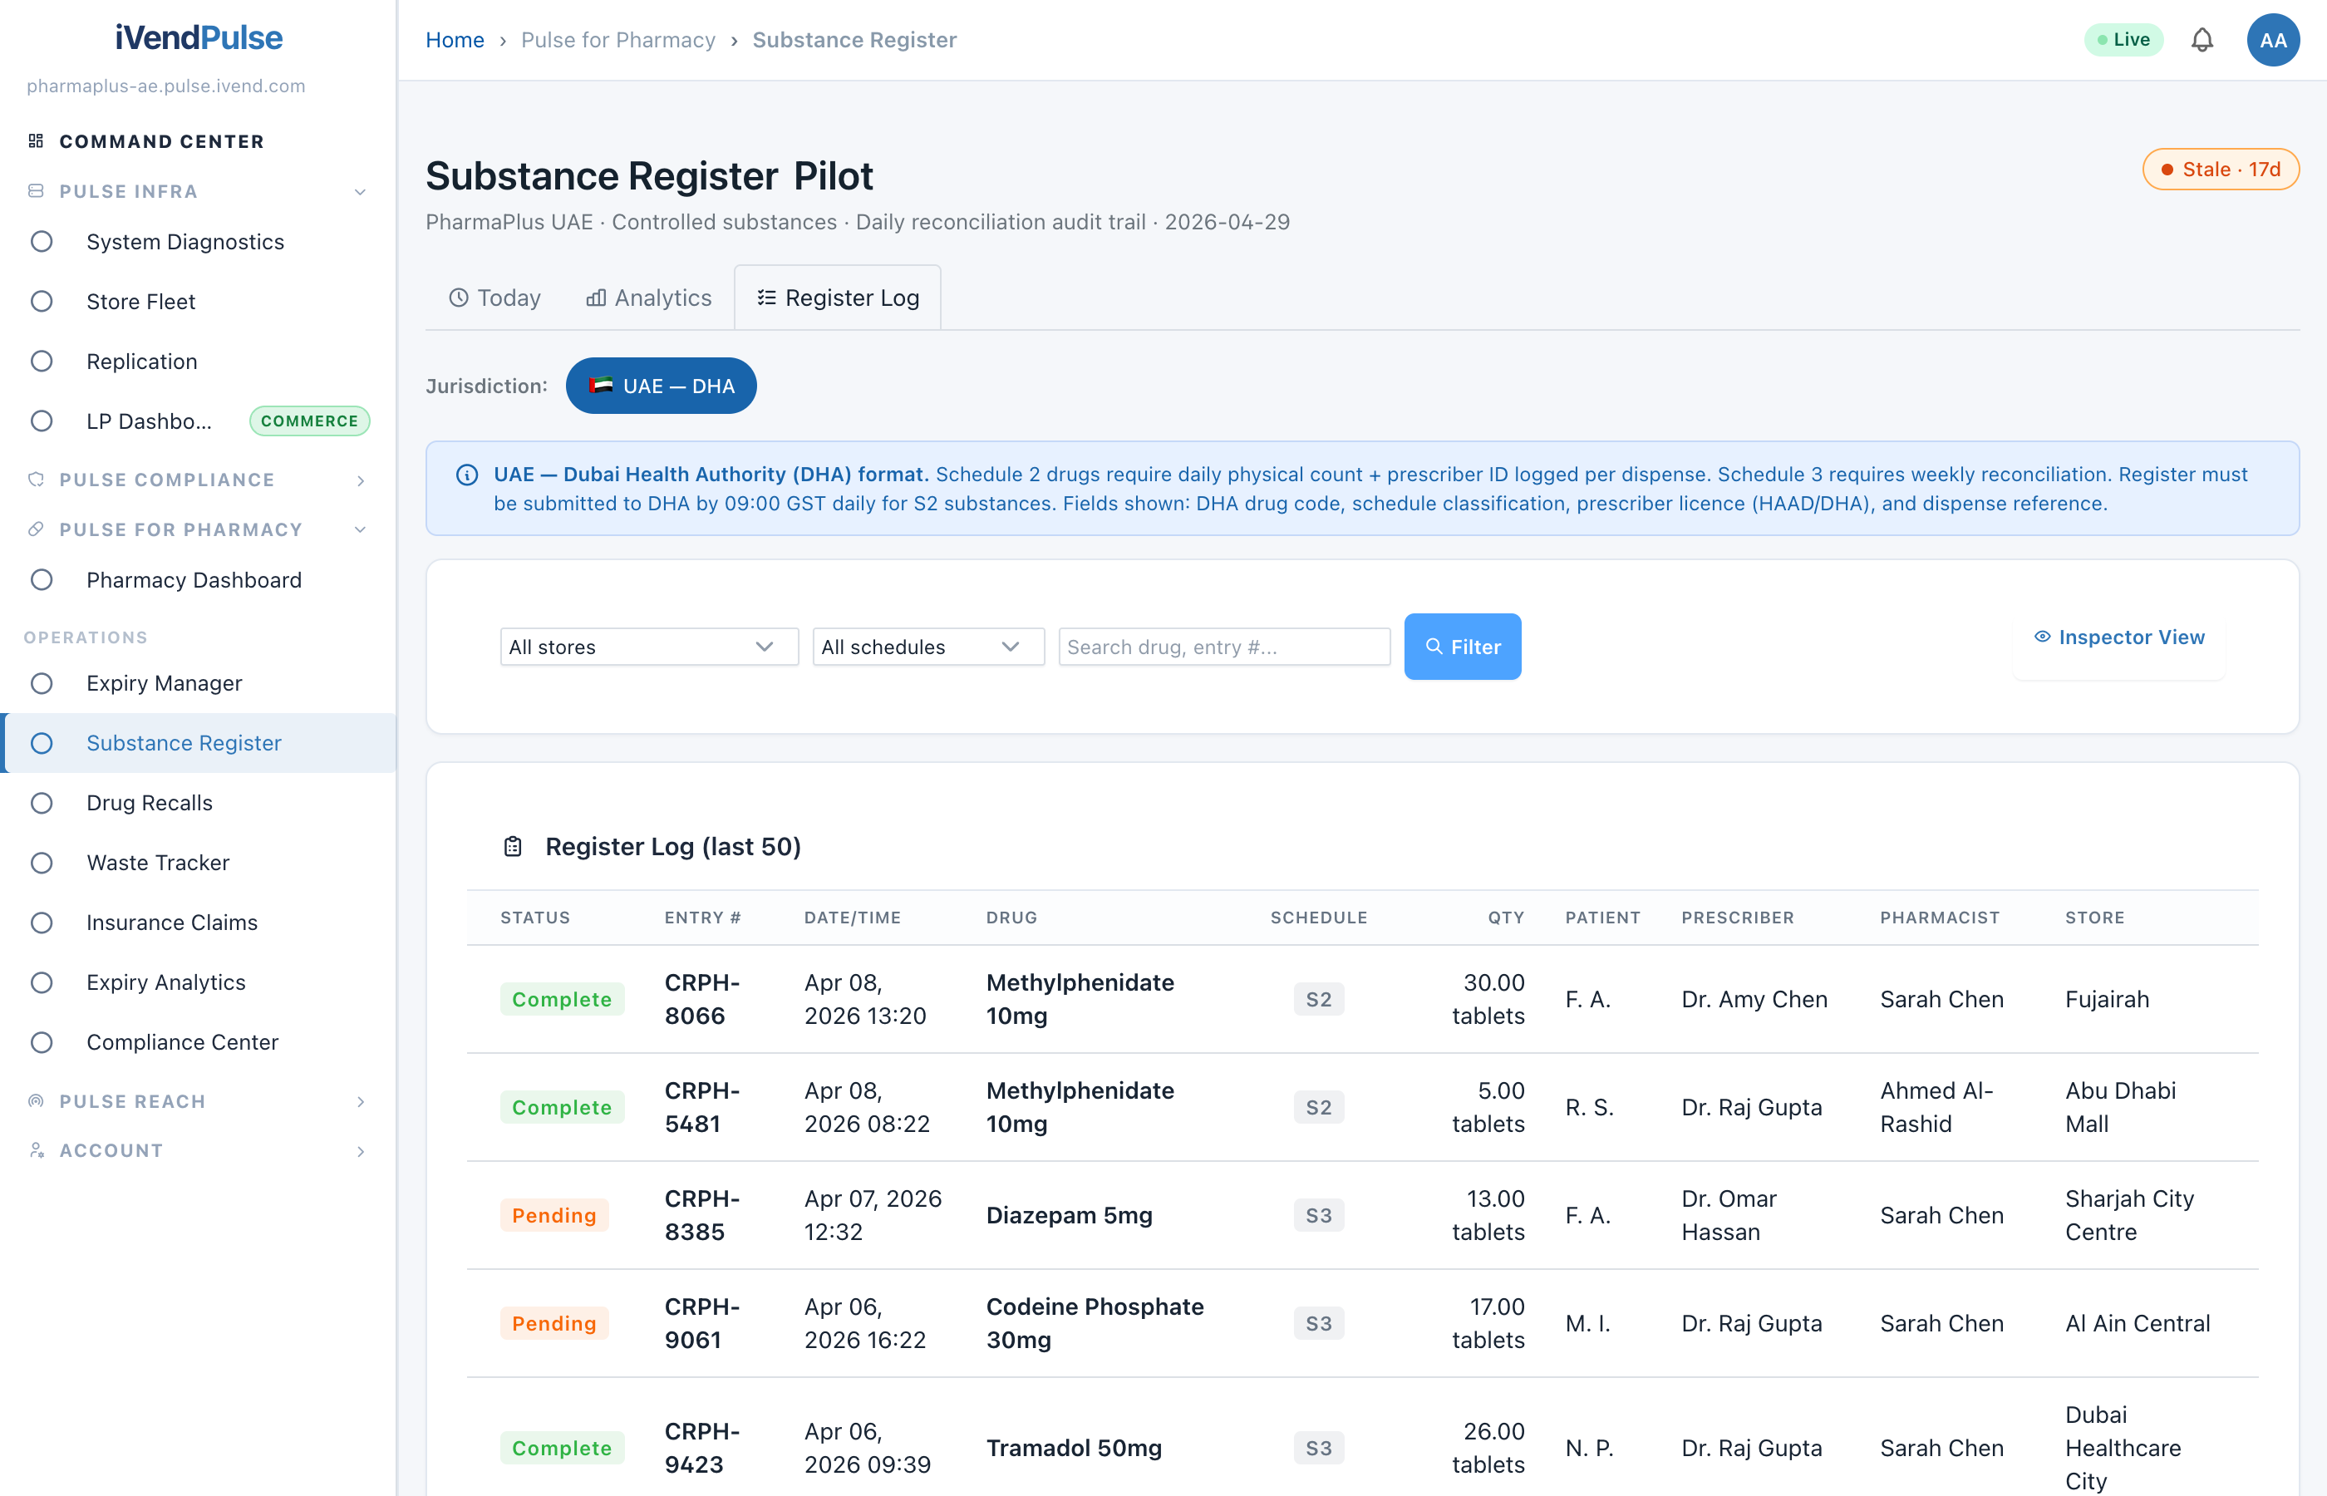Click Tramadol 50mg drug name
Viewport: 2327px width, 1496px height.
(x=1073, y=1448)
